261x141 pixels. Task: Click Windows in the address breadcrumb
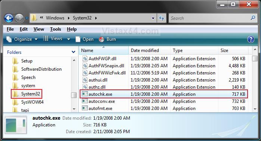tap(55, 18)
